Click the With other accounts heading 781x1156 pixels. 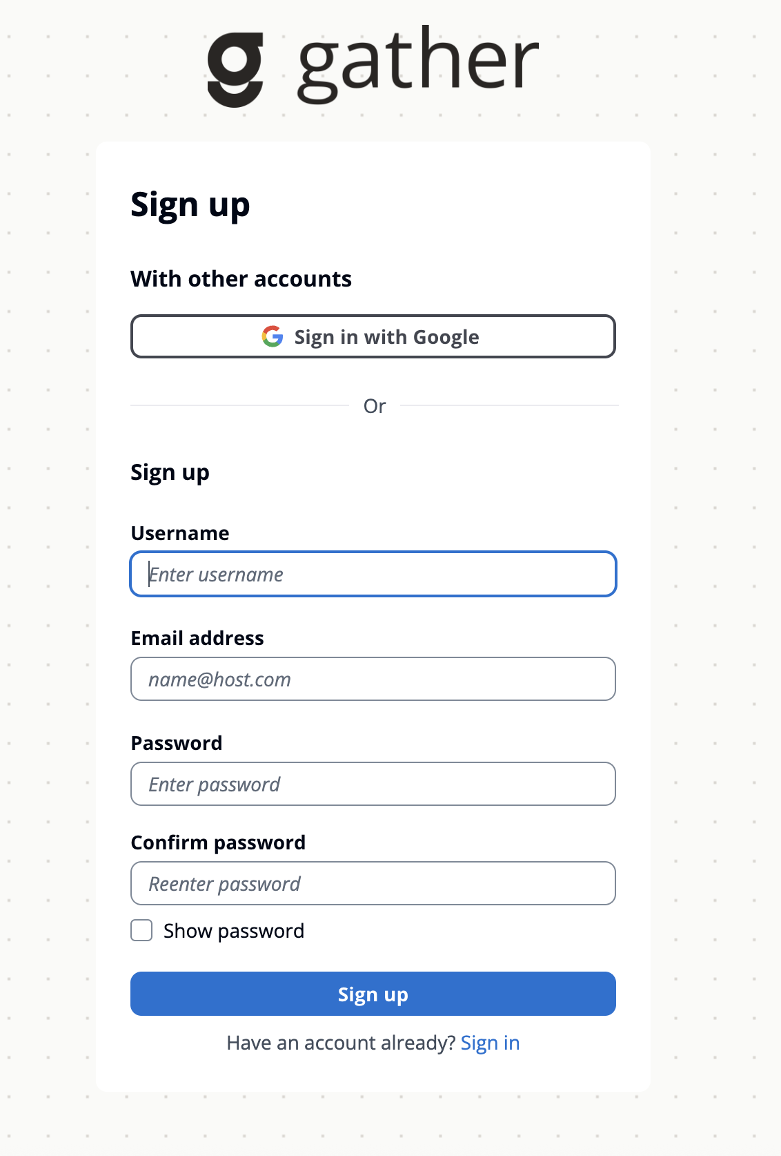241,279
